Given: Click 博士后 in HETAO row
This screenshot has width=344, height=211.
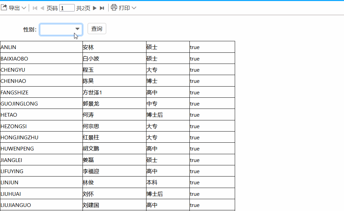Looking at the screenshot, I should [155, 115].
